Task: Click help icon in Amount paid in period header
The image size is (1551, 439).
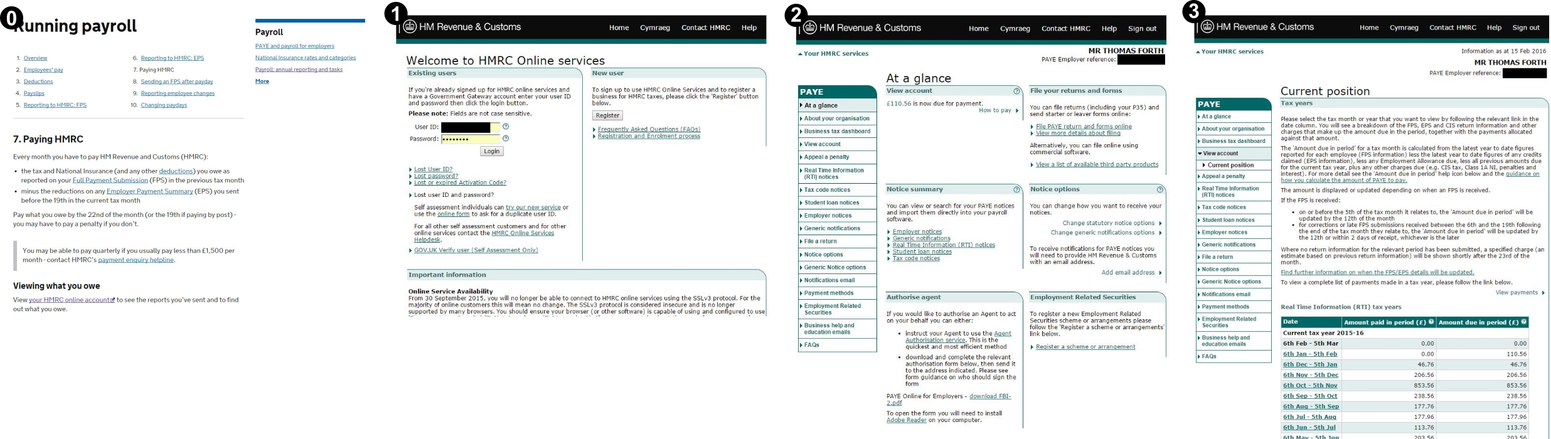Action: point(1431,322)
